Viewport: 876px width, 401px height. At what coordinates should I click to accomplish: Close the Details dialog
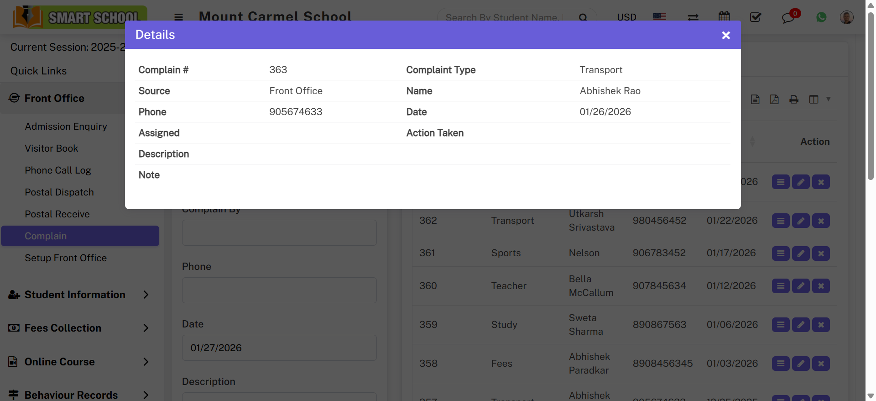pyautogui.click(x=725, y=35)
